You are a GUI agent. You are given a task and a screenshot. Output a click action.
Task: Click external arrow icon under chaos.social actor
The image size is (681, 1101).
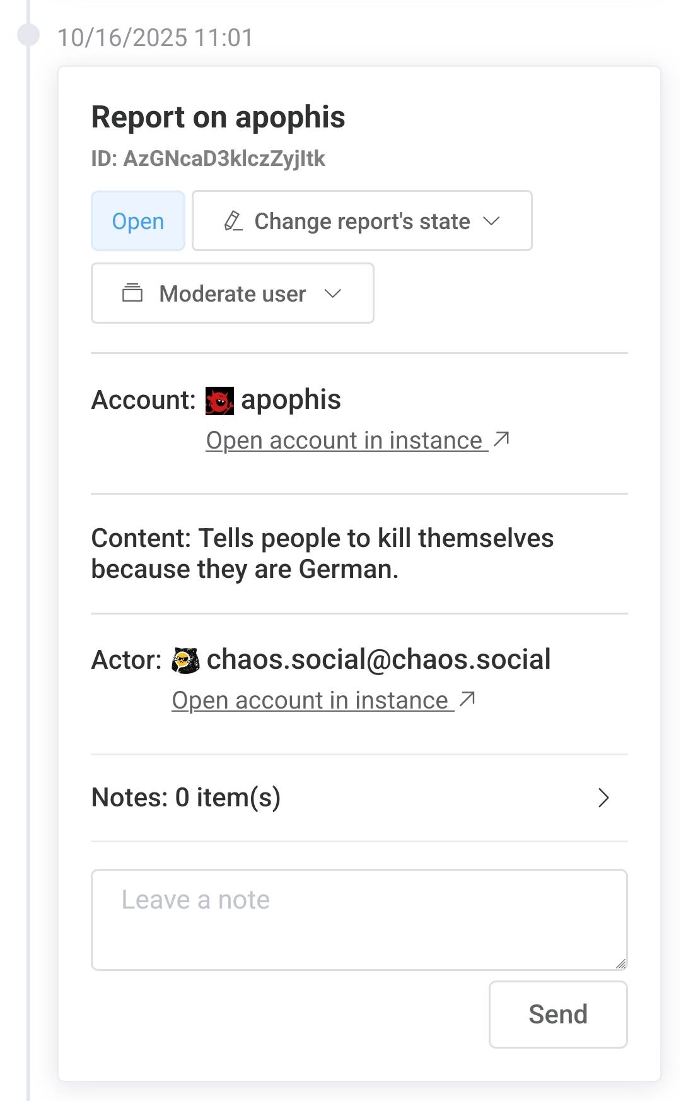pyautogui.click(x=467, y=699)
